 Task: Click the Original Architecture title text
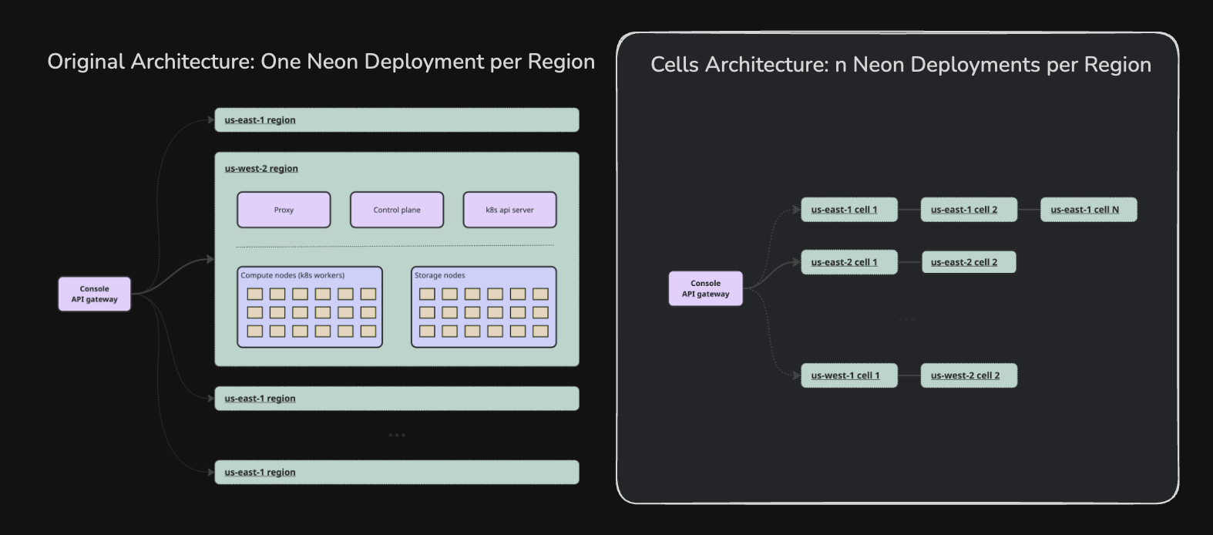coord(321,62)
